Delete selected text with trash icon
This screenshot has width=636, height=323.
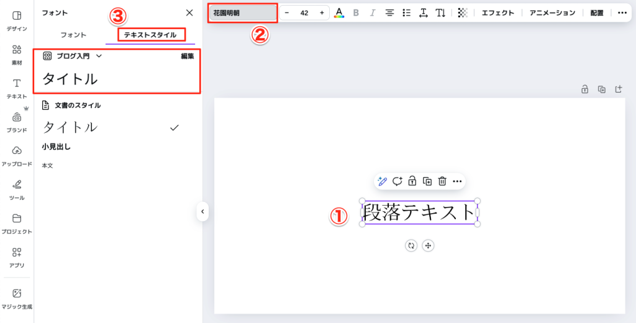(442, 181)
